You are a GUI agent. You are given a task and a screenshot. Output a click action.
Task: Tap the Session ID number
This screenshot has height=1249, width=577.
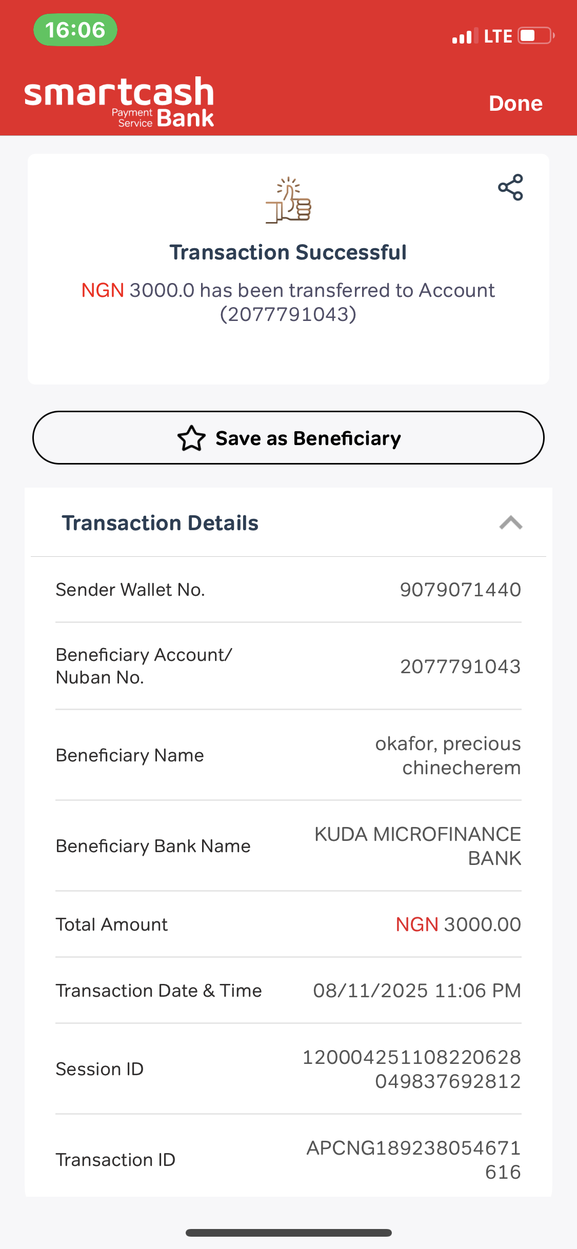[411, 1069]
